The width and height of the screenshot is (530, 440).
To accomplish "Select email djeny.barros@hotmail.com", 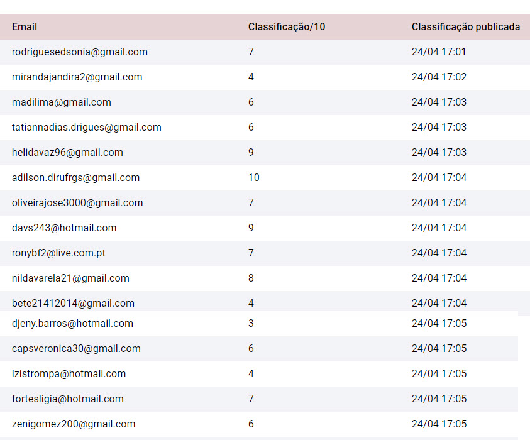I will pos(73,324).
